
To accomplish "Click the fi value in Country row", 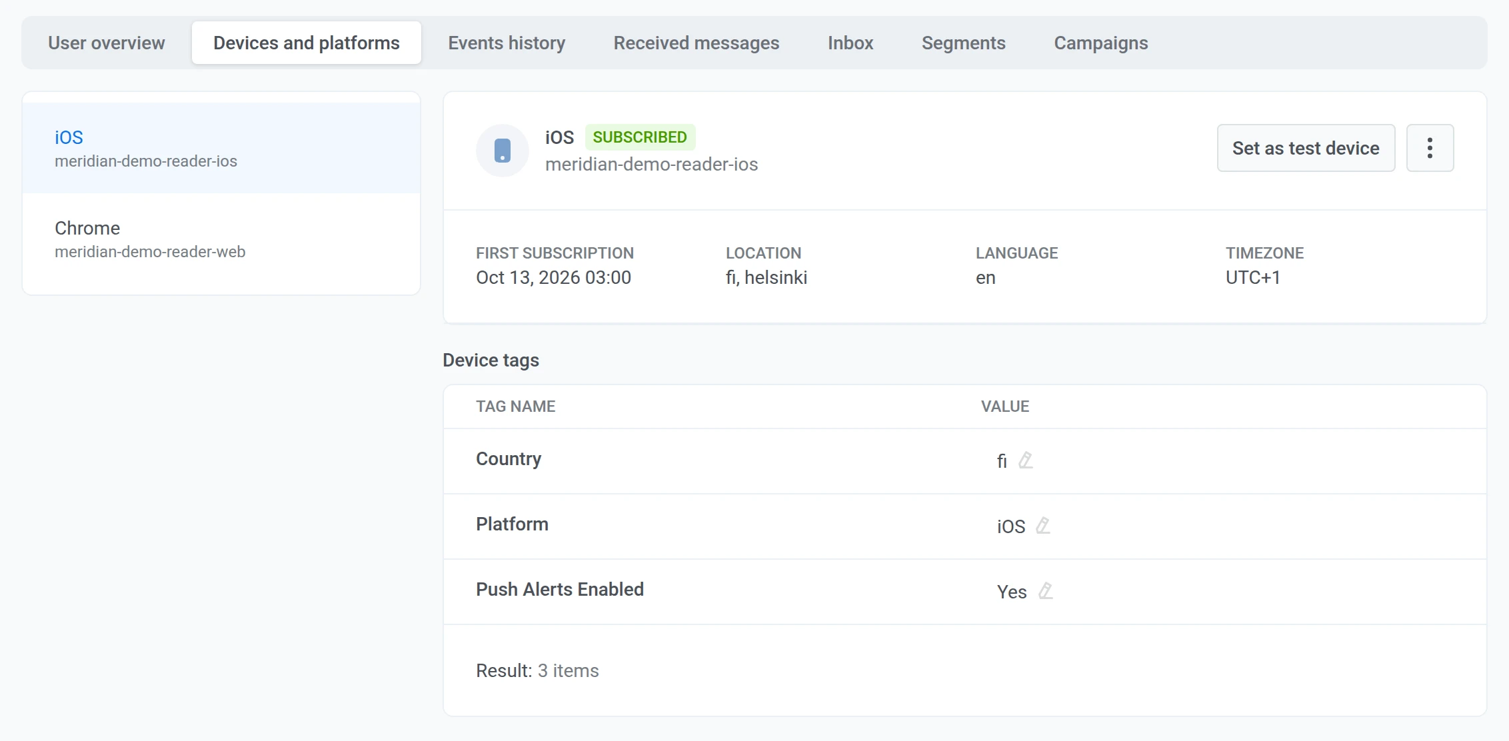I will click(1002, 461).
